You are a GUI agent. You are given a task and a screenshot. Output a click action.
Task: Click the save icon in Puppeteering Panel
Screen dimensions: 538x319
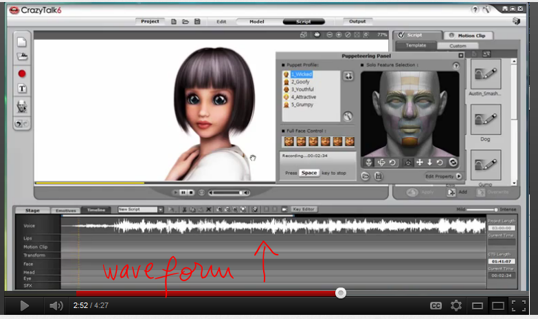click(378, 176)
